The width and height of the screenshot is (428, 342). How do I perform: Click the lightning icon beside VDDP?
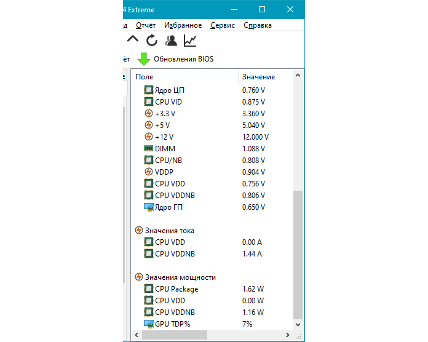(x=148, y=172)
